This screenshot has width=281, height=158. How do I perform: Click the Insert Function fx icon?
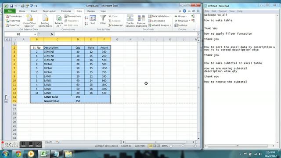click(x=52, y=34)
